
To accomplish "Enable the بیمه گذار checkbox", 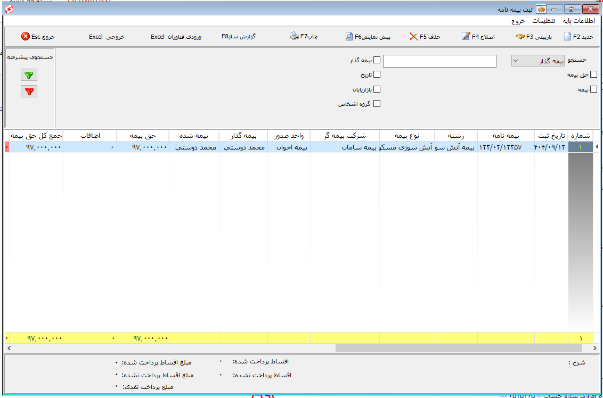I will (x=377, y=61).
